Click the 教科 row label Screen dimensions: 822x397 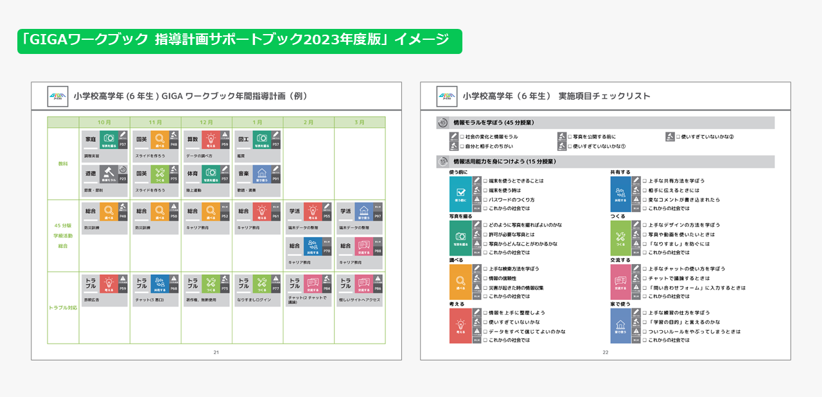click(x=63, y=164)
